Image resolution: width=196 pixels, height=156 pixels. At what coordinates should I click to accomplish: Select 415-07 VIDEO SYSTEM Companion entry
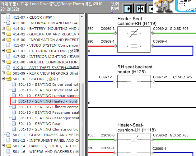[x=45, y=45]
